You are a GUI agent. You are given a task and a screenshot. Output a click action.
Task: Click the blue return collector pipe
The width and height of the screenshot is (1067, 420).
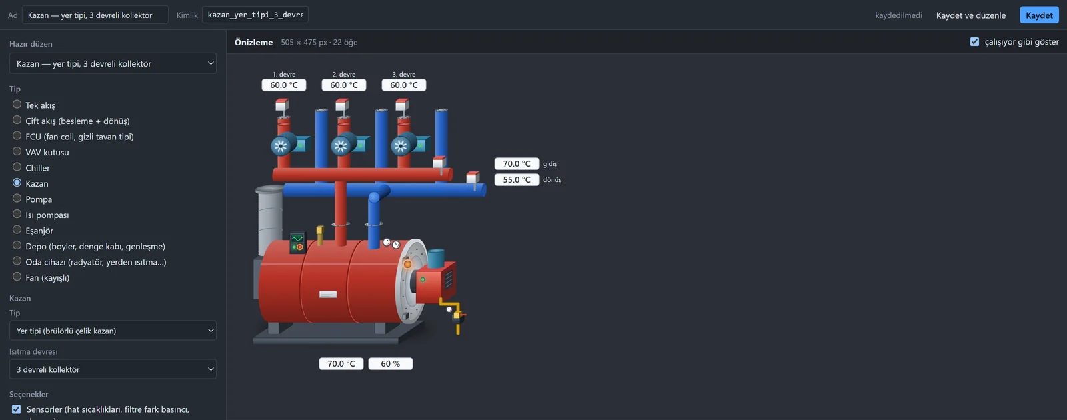tap(384, 190)
